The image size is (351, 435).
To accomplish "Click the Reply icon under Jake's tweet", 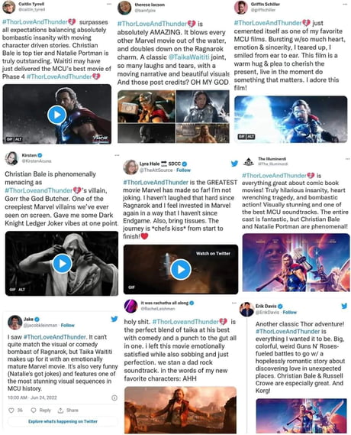I will point(34,410).
